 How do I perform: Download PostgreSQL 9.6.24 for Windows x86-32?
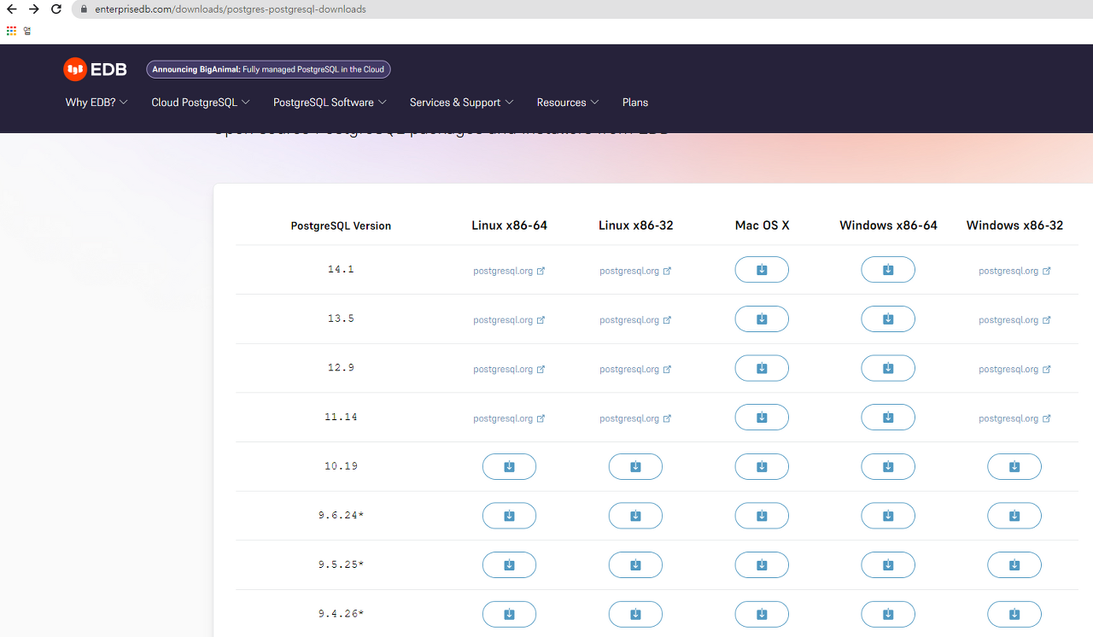pyautogui.click(x=1014, y=516)
